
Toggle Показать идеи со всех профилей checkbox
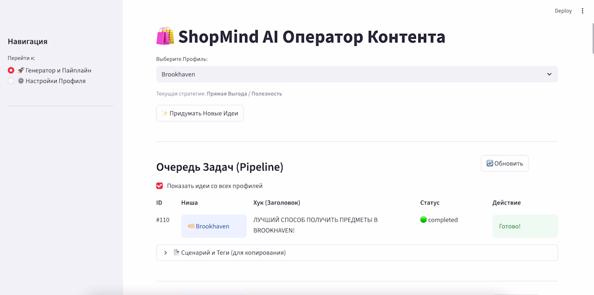point(159,186)
